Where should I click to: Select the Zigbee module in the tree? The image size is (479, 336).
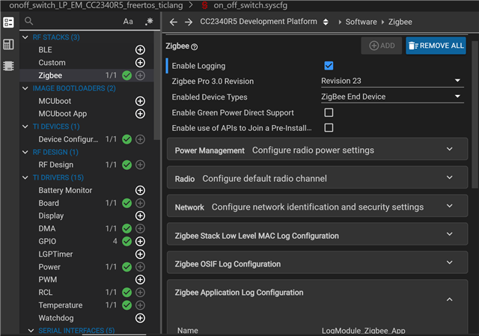click(x=50, y=76)
